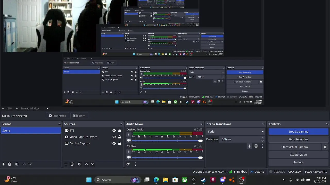Screen dimensions: 330x185
Task: Open Audio Mixer three-dot menu at bottom
Action: coord(135,164)
